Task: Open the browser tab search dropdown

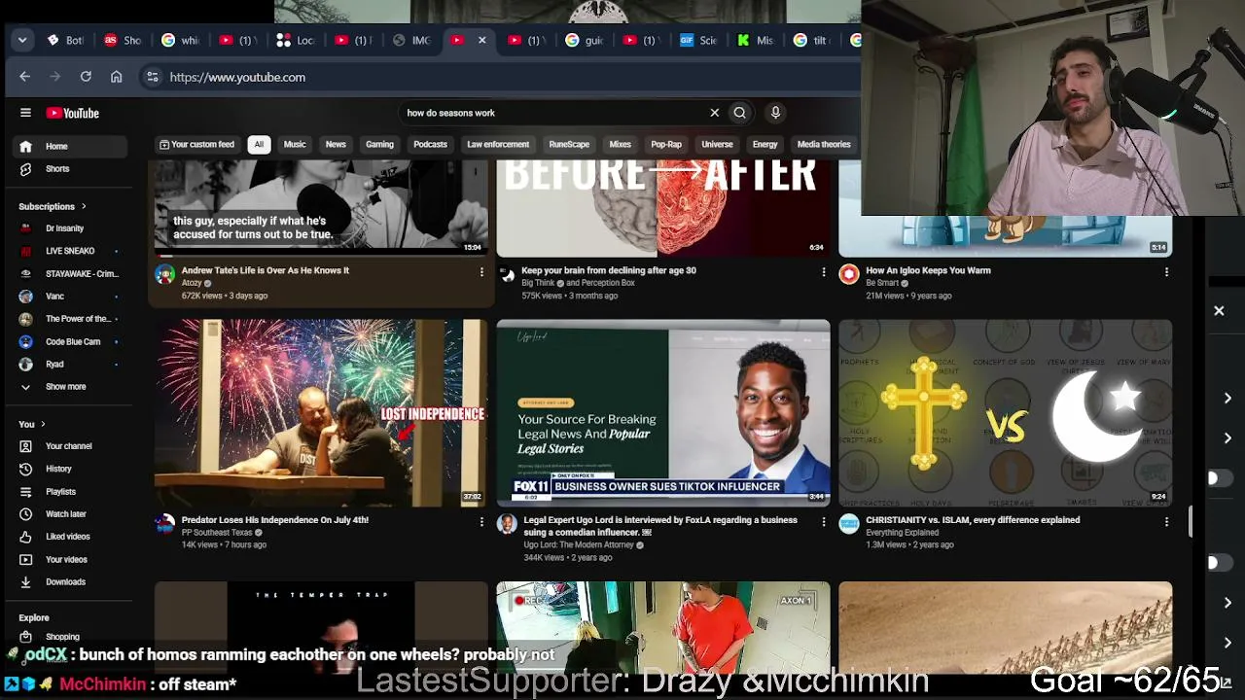Action: (x=22, y=40)
